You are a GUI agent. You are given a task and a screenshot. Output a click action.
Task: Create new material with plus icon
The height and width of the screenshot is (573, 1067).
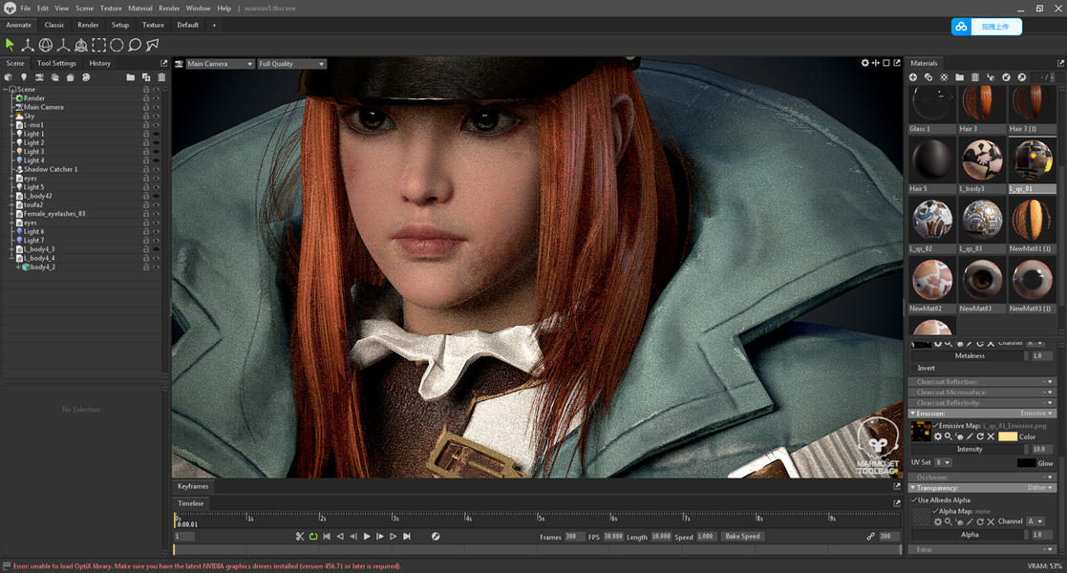[x=913, y=77]
